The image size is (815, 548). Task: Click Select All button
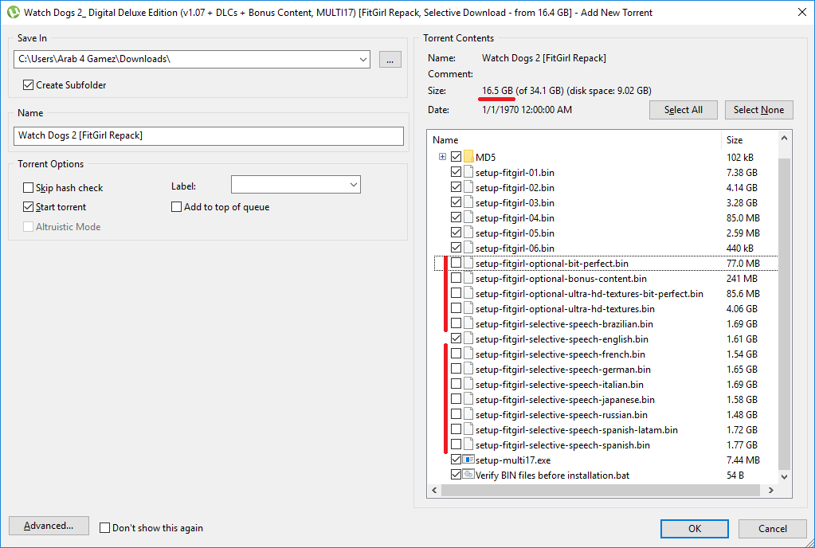(x=683, y=110)
